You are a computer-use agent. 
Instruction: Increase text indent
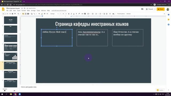click(107, 14)
